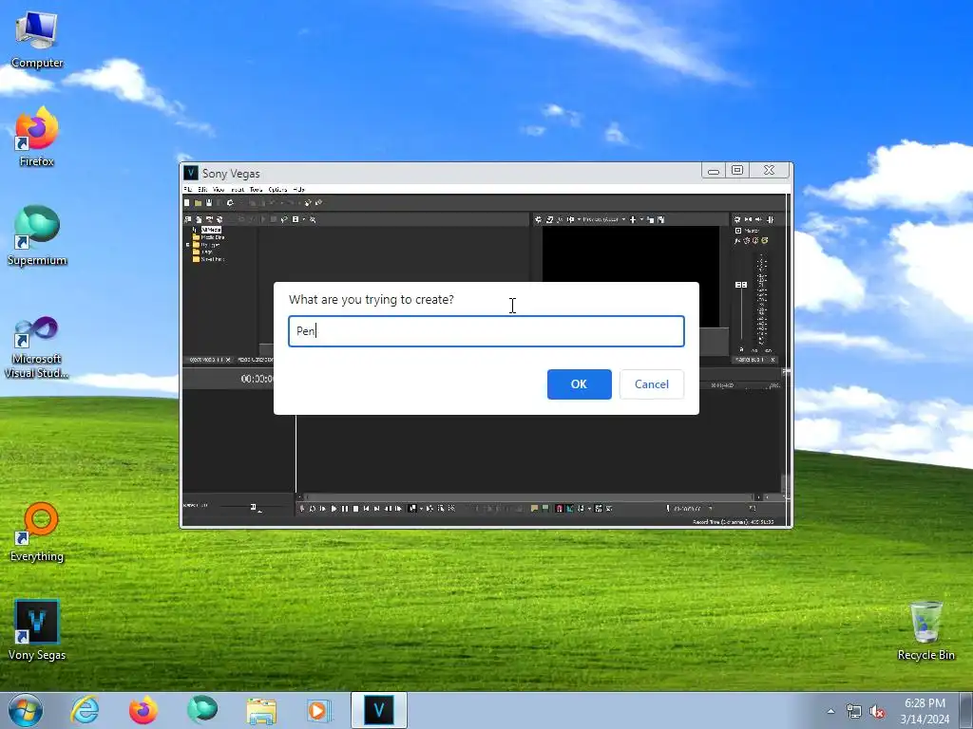Open Vony Segas desktop shortcut

37,630
